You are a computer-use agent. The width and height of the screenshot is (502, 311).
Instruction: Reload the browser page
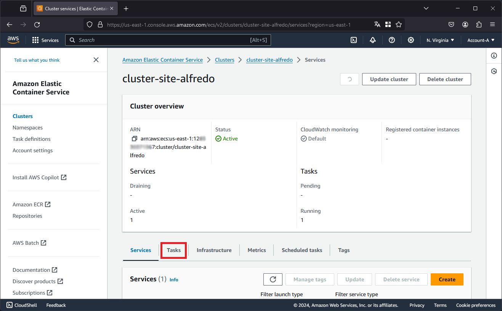pyautogui.click(x=37, y=24)
